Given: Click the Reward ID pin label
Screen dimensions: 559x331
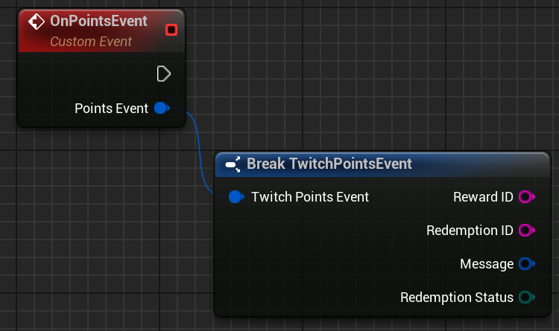Looking at the screenshot, I should [x=483, y=197].
